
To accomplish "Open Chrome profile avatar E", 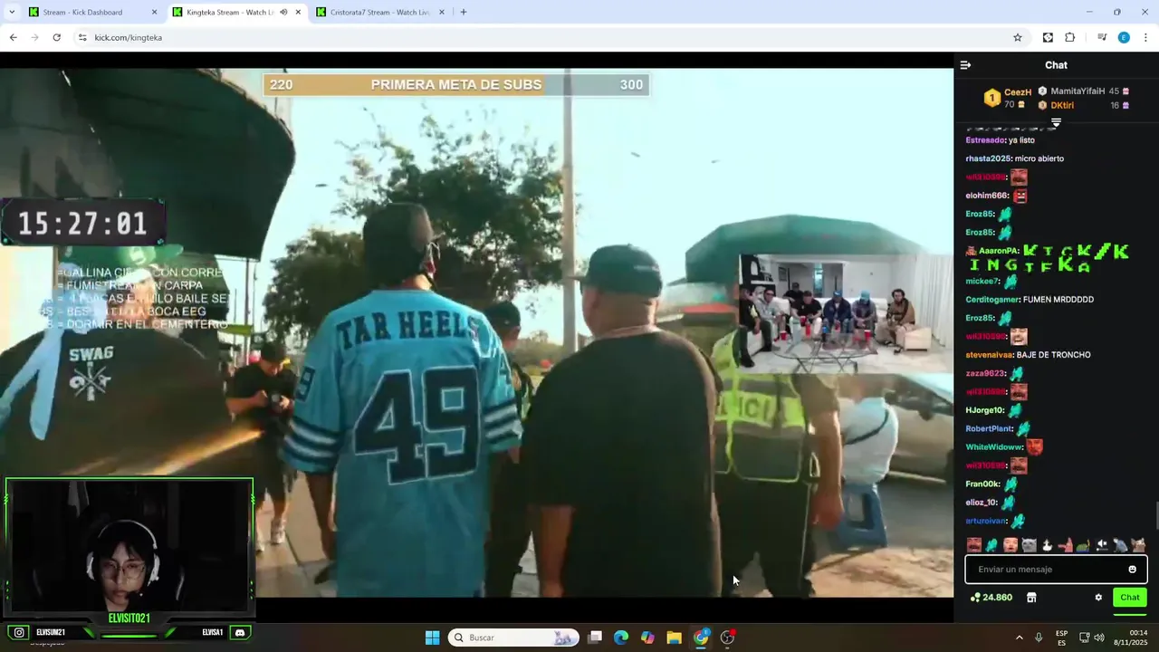I will [x=1124, y=37].
